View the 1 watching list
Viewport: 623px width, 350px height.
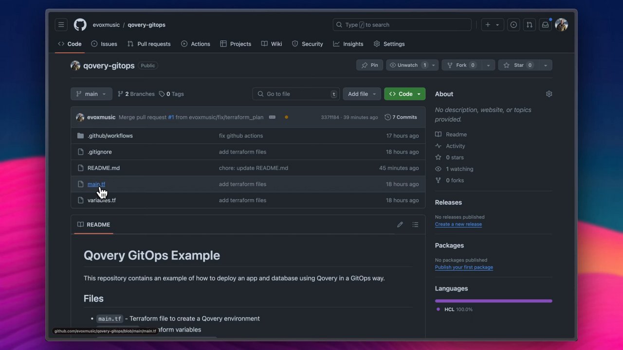tap(454, 169)
